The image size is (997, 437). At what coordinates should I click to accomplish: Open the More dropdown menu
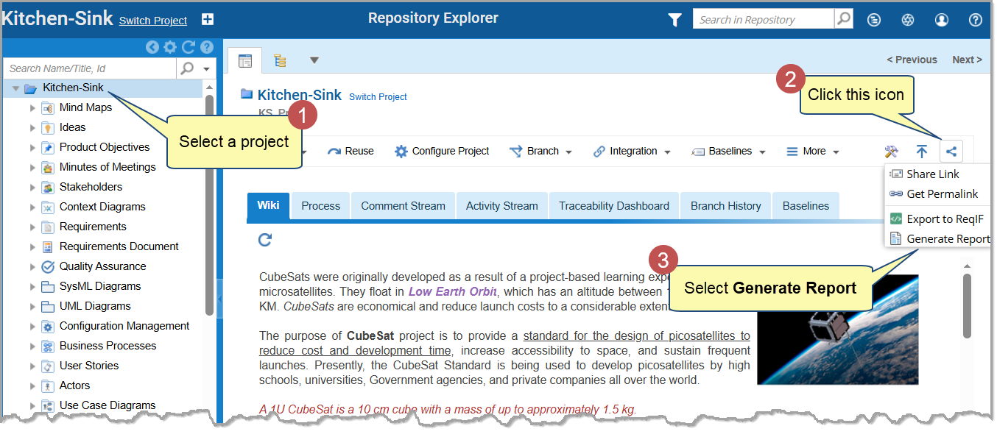pyautogui.click(x=813, y=152)
